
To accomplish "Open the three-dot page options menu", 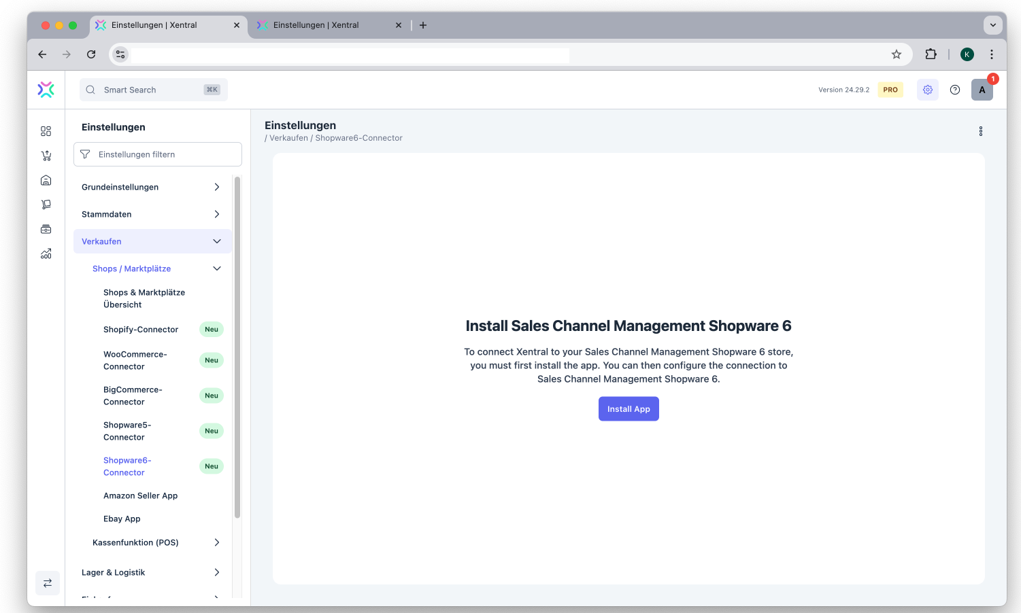I will (x=980, y=131).
